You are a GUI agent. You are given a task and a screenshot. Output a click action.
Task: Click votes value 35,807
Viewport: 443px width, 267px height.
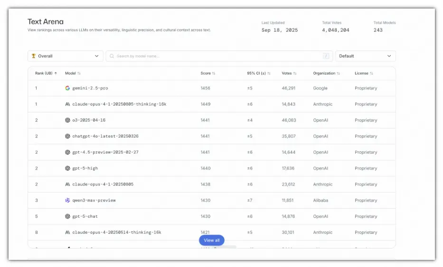[289, 136]
